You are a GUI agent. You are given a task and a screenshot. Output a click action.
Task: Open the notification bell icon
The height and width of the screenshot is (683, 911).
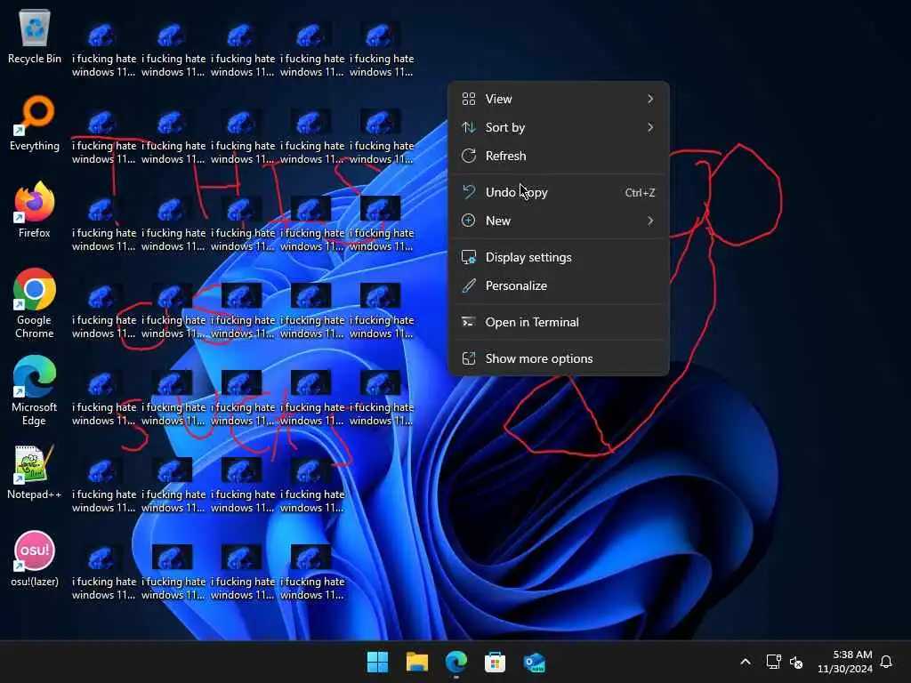click(886, 662)
